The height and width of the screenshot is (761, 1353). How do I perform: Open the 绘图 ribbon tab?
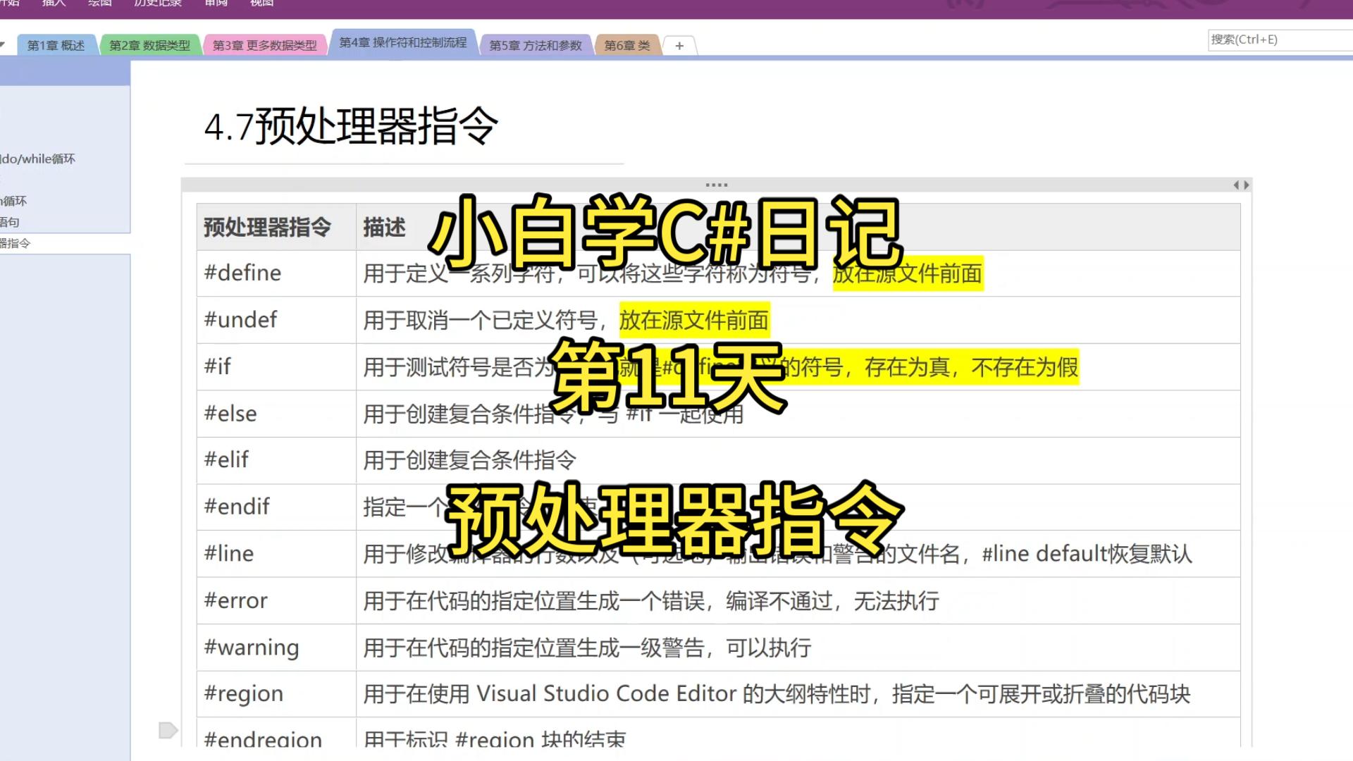click(x=99, y=4)
